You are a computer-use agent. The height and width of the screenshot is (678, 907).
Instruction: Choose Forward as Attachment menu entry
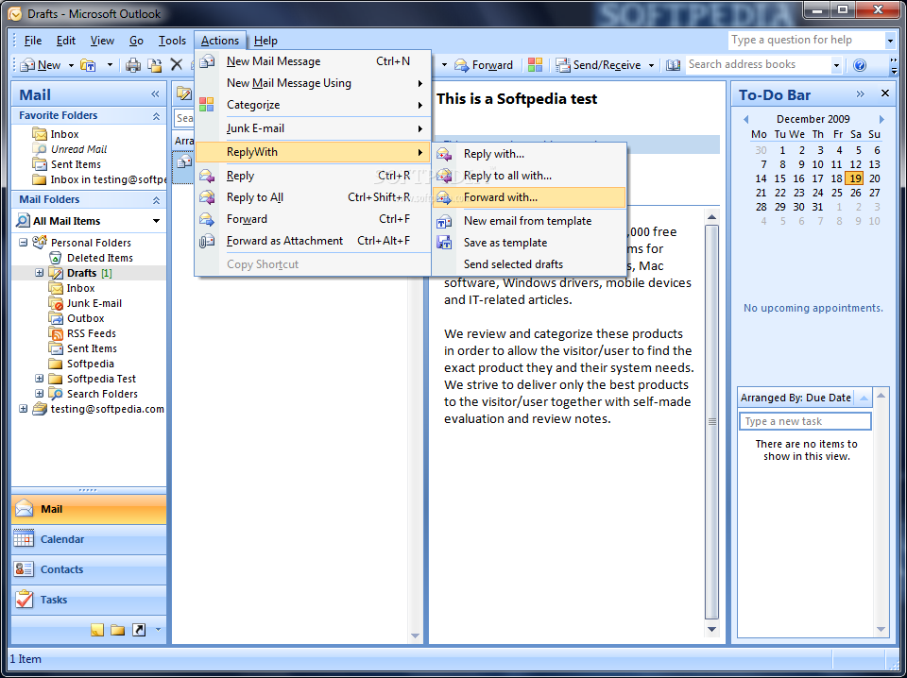(x=313, y=241)
